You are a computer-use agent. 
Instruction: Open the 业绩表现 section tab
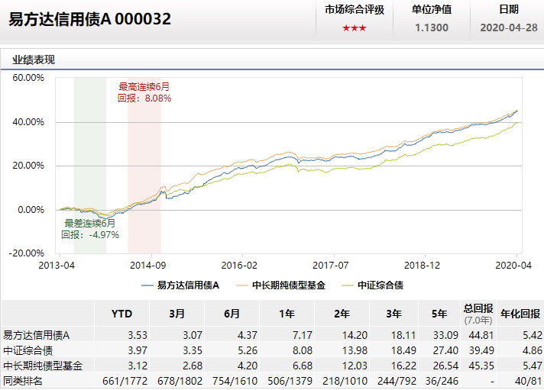point(34,60)
